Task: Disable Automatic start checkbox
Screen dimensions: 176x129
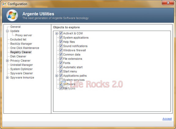Action: [61, 67]
